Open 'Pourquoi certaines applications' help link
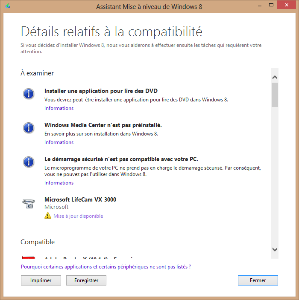The width and height of the screenshot is (299, 300). (106, 267)
